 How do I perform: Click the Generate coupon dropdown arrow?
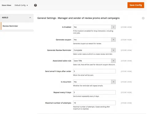[x=113, y=40]
